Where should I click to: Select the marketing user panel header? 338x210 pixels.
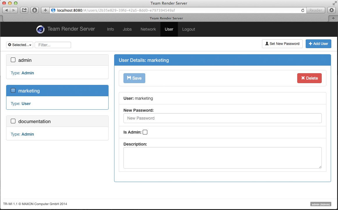click(x=57, y=91)
